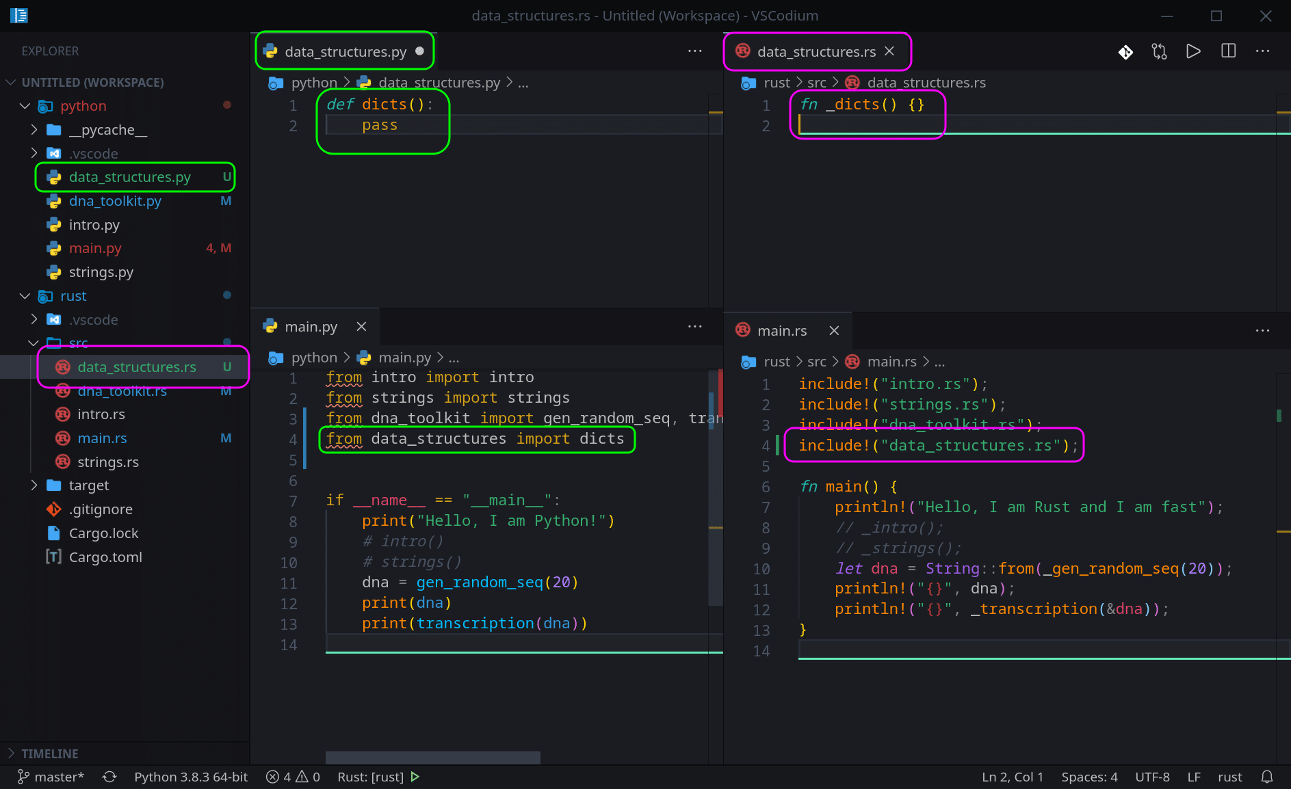The height and width of the screenshot is (789, 1291).
Task: Click rust breadcrumb in main.rs editor
Action: [x=777, y=362]
